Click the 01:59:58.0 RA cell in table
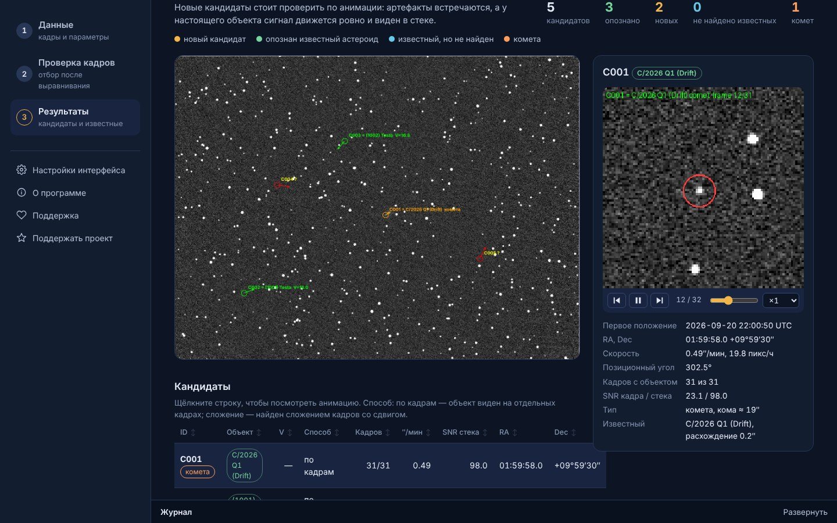Screen dimensions: 837x523 [x=521, y=465]
